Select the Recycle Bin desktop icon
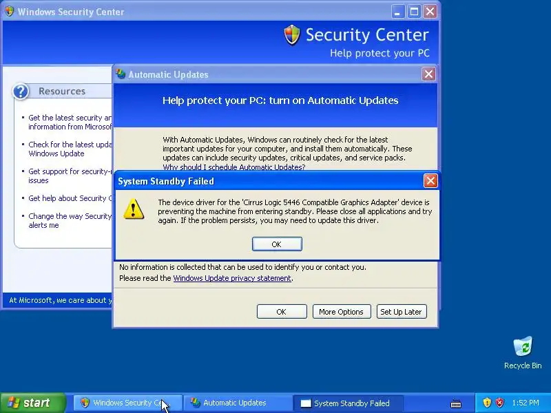 tap(523, 352)
